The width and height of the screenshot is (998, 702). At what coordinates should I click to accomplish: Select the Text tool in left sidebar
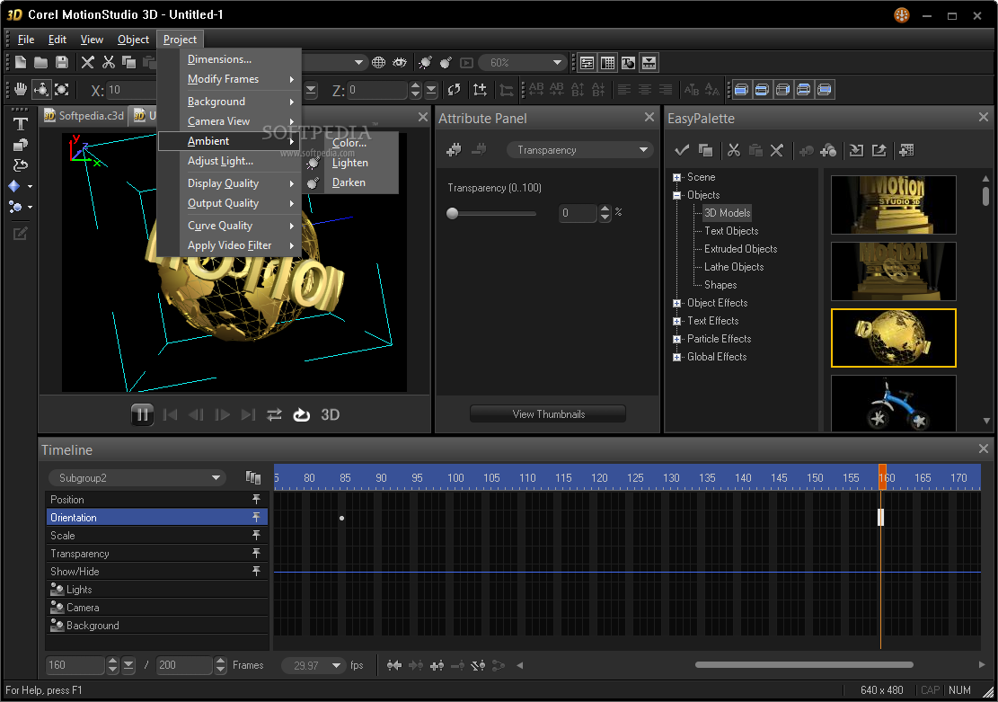point(21,123)
